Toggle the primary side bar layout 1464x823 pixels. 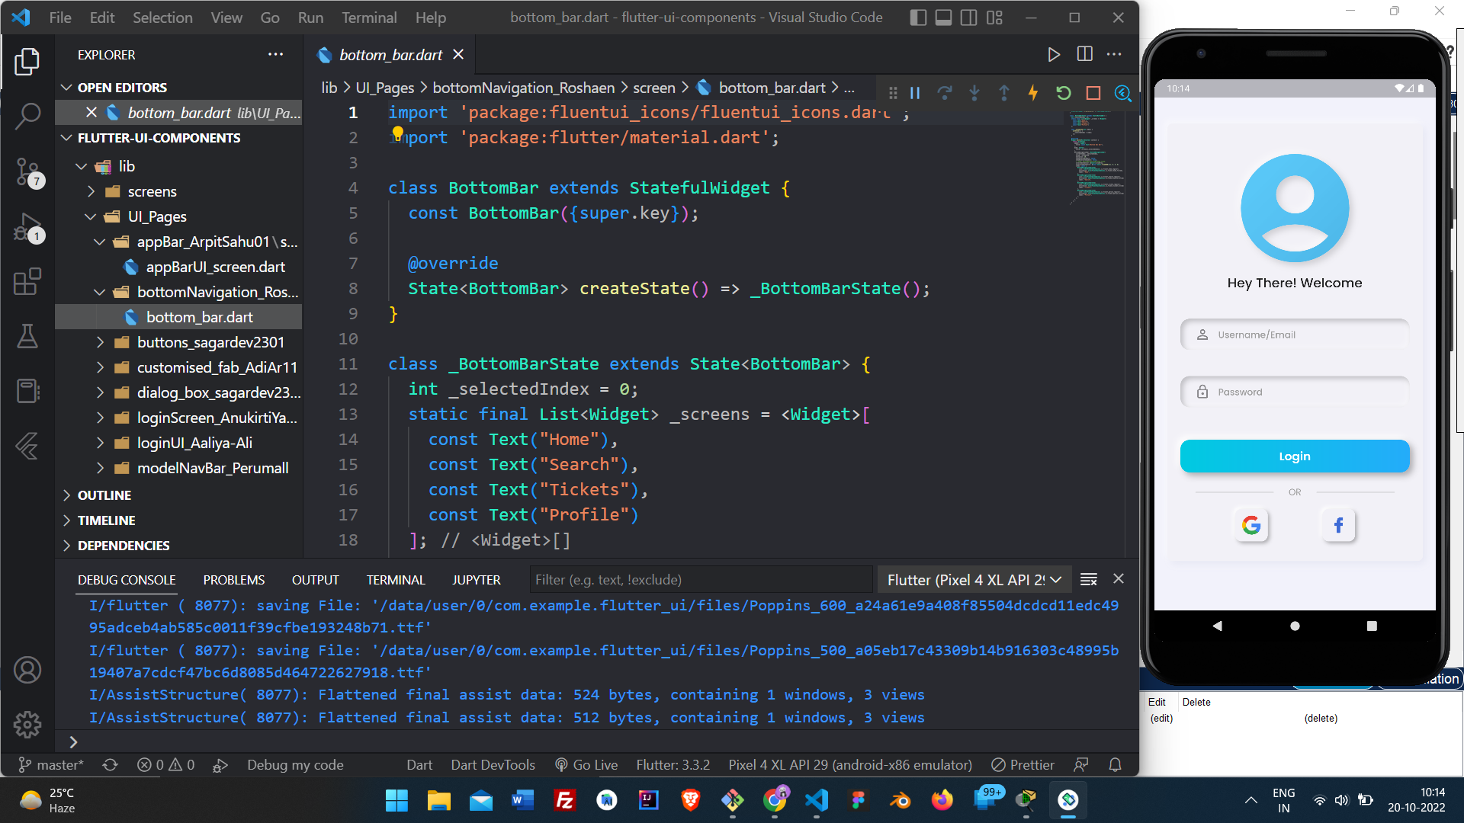pyautogui.click(x=918, y=18)
